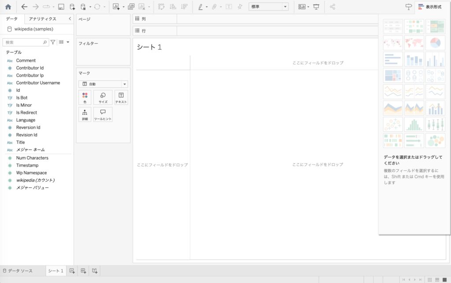This screenshot has width=451, height=283.
Task: Click the new dashboard icon at bottom
Action: [x=83, y=271]
